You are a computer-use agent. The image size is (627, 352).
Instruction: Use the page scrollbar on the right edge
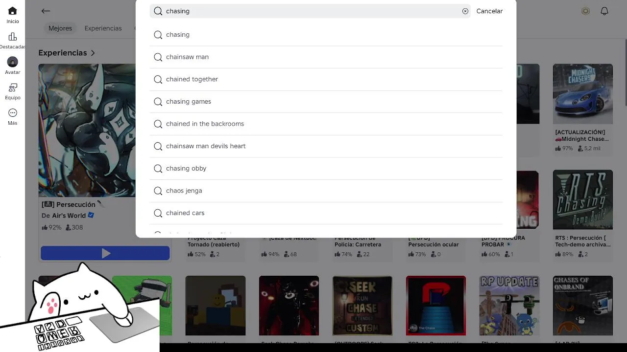[x=626, y=73]
